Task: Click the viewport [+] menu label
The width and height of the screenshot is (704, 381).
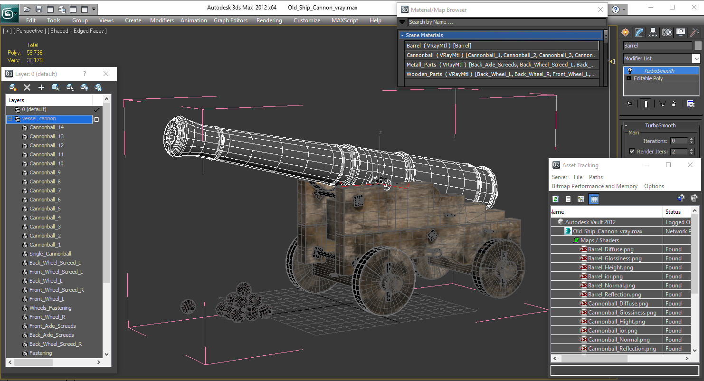Action: (8, 31)
